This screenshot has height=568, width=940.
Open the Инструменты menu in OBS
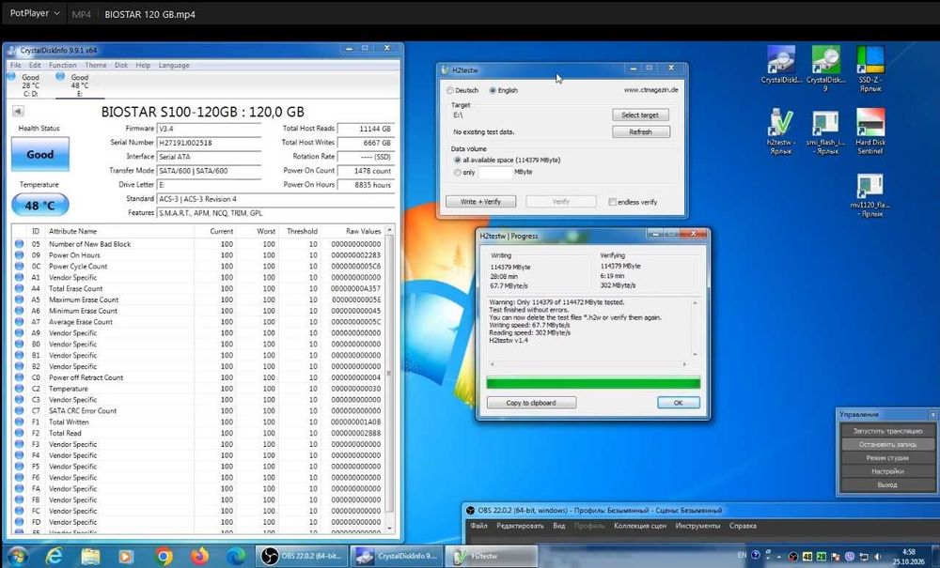click(697, 526)
